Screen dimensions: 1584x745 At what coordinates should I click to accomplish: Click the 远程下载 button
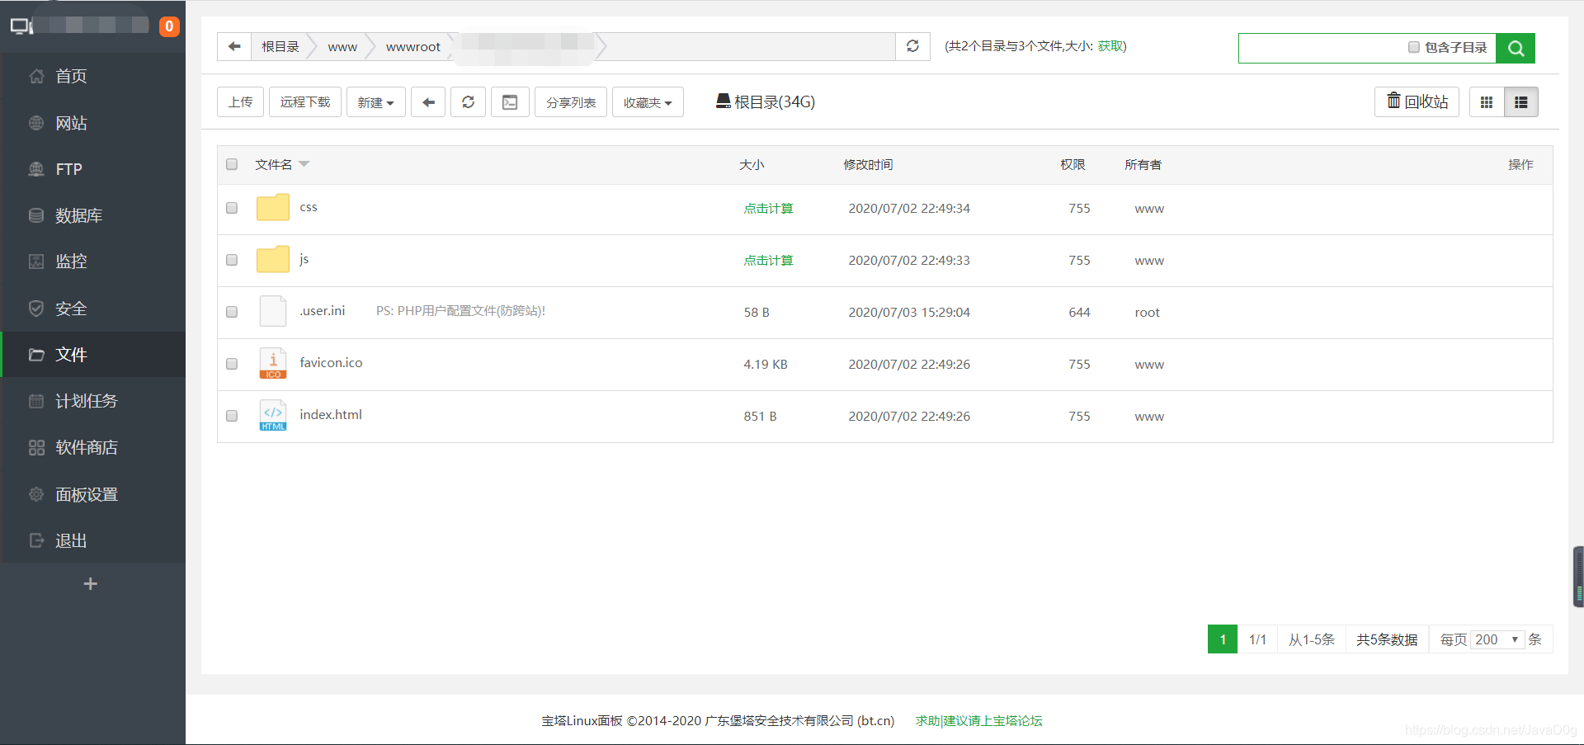[305, 102]
